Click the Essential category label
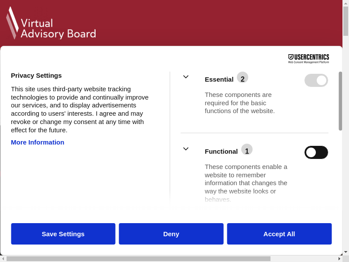 [219, 79]
